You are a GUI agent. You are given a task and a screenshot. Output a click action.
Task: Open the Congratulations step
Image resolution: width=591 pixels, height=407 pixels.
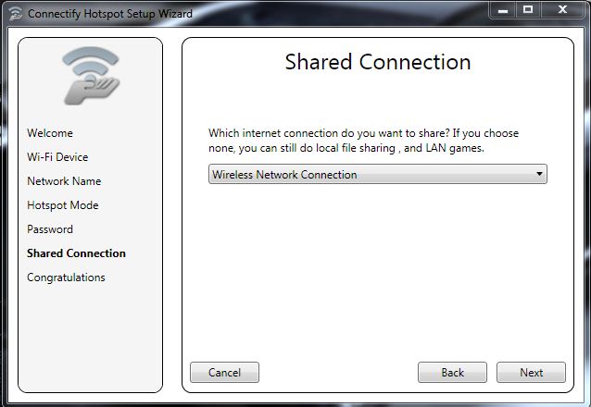coord(66,277)
